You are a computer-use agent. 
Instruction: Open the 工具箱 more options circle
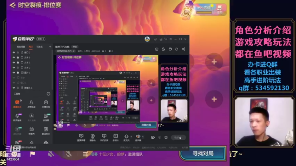[48, 94]
